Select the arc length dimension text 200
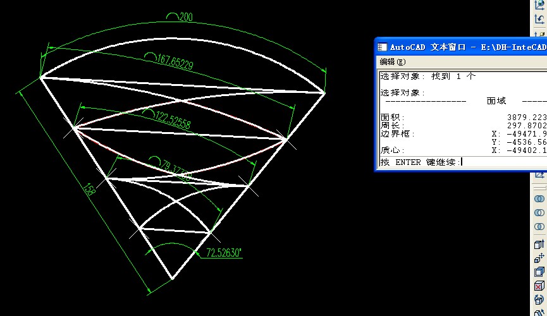Image resolution: width=547 pixels, height=316 pixels. (x=180, y=16)
